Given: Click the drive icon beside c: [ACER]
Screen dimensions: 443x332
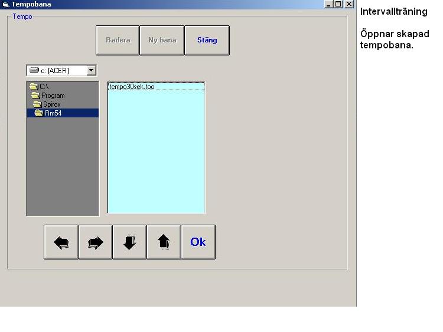Looking at the screenshot, I should click(x=34, y=70).
